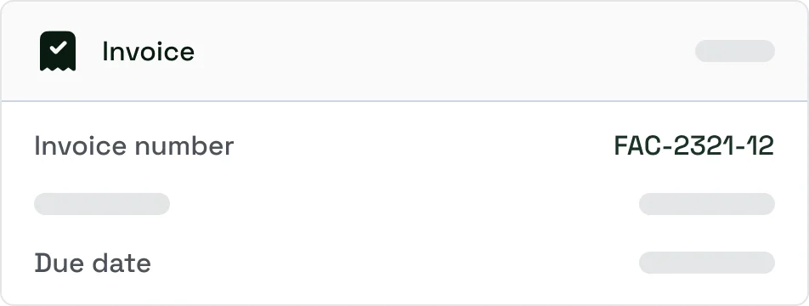
Task: Click the trailing "12" of FAC-2321-12
Action: 761,146
